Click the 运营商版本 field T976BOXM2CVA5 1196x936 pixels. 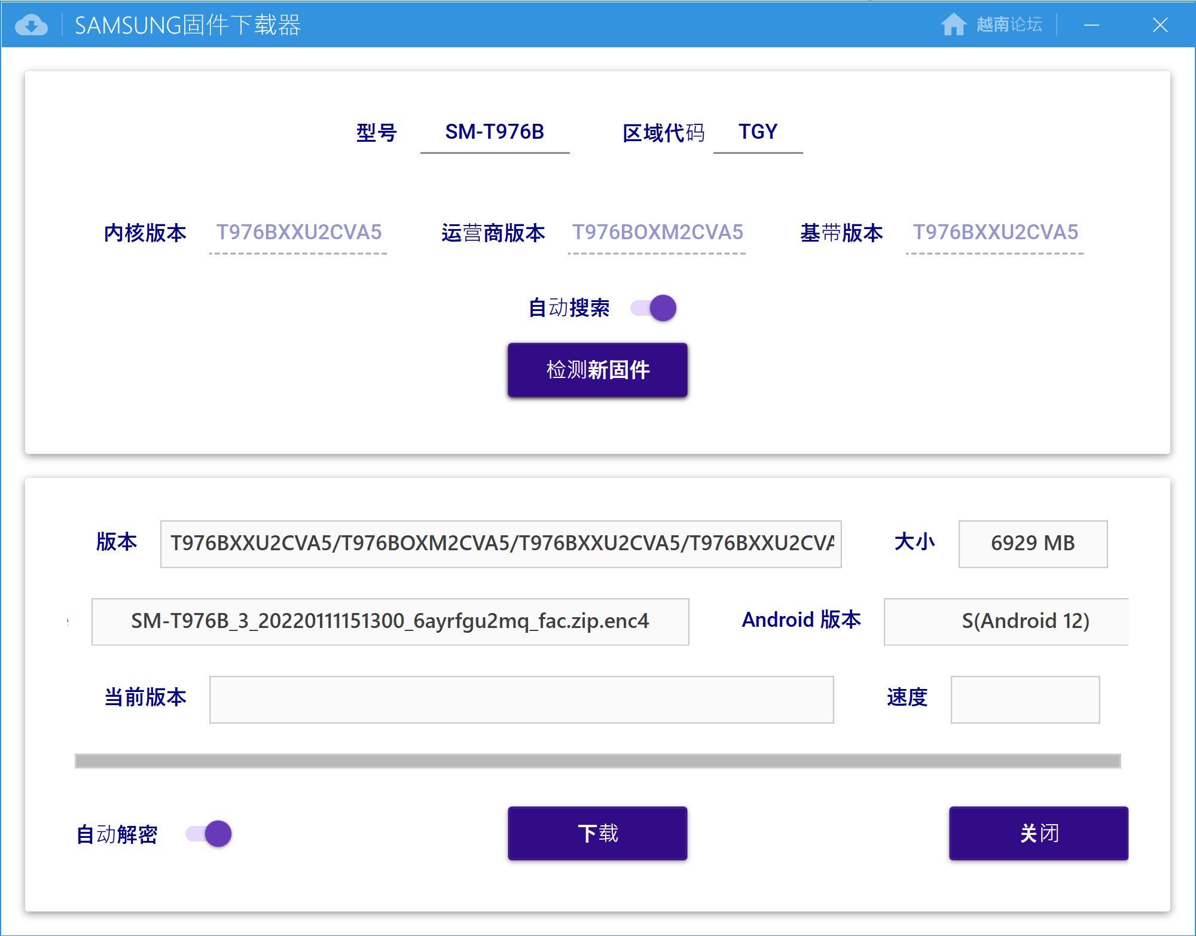[x=657, y=233]
